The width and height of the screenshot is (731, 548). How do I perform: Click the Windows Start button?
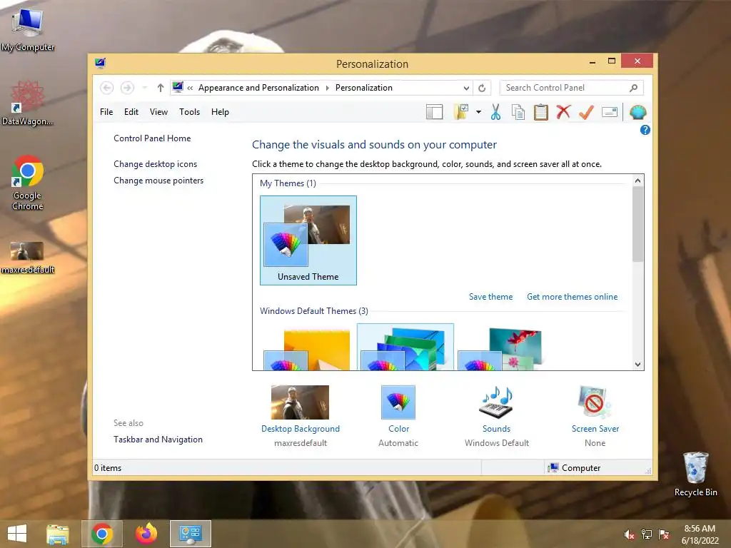tap(17, 534)
